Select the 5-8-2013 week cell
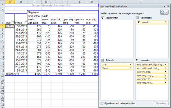Image resolution: width=171 pixels, height=108 pixels. coord(21,70)
